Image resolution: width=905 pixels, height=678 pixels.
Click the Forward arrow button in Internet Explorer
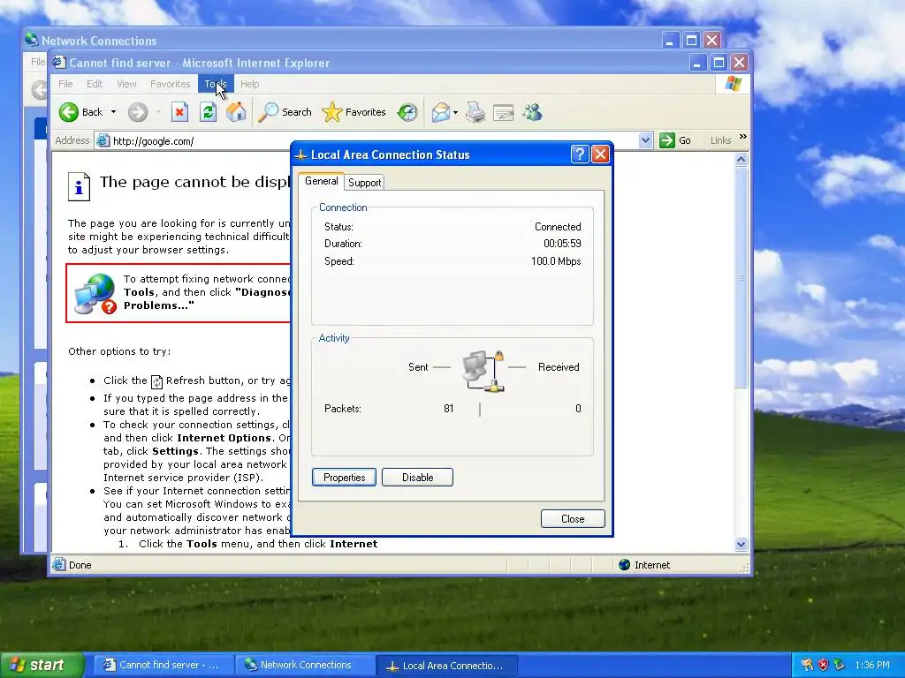point(137,112)
